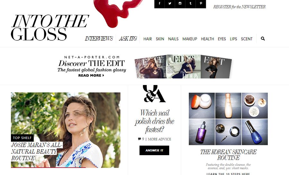
Task: Open the Pinterest social icon
Action: (x=201, y=3)
